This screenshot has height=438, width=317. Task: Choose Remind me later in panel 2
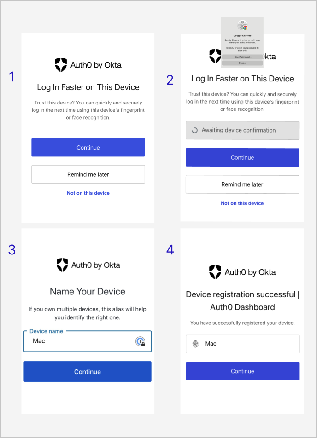[242, 184]
